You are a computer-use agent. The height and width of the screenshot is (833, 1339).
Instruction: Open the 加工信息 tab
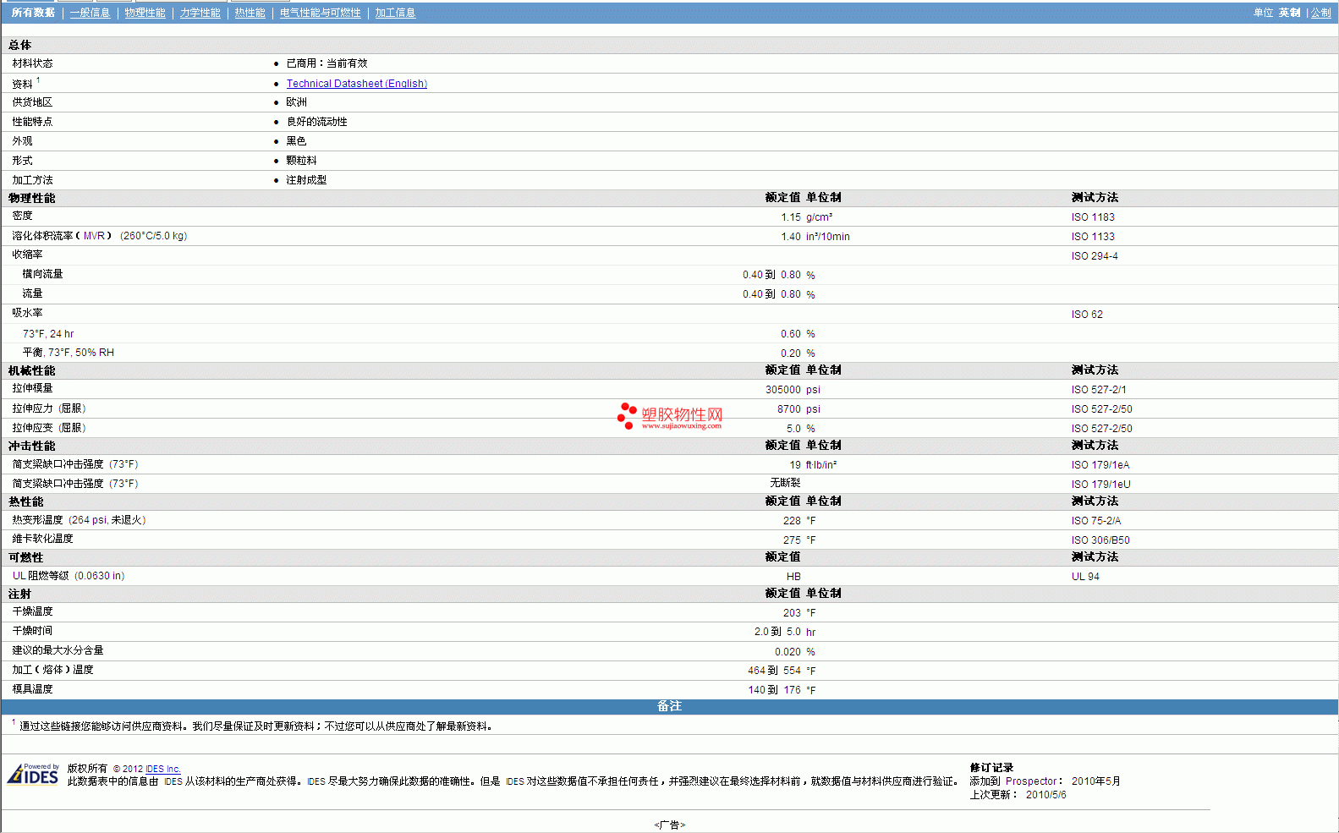pyautogui.click(x=395, y=13)
